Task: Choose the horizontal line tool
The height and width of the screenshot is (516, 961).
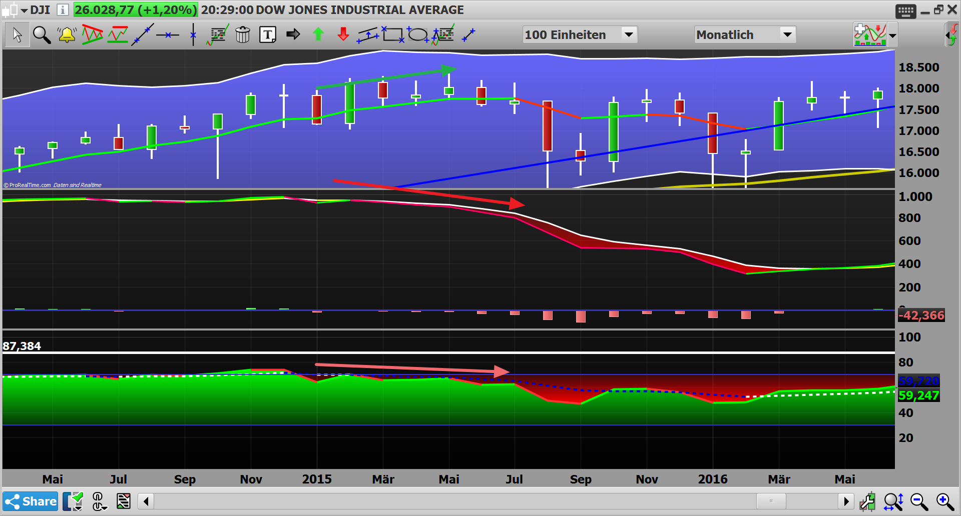Action: (x=168, y=34)
